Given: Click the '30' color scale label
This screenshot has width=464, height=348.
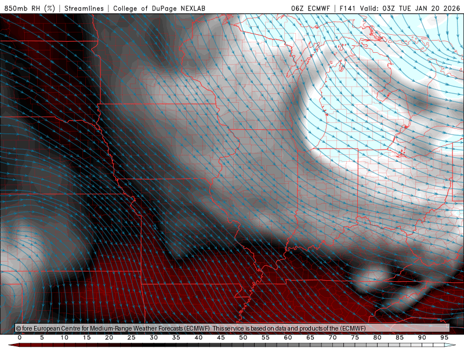Looking at the screenshot, I should pos(154,338).
